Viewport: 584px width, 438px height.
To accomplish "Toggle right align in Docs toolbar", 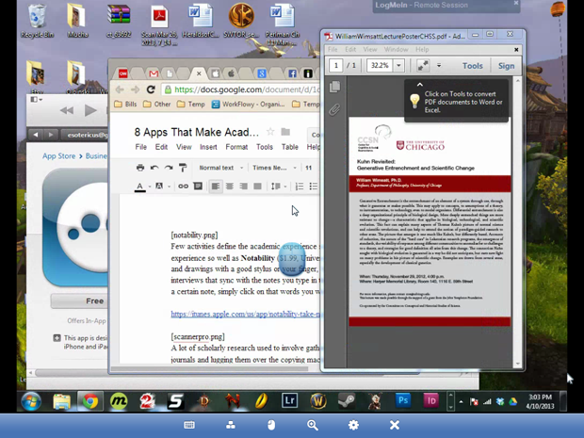I will click(x=244, y=187).
